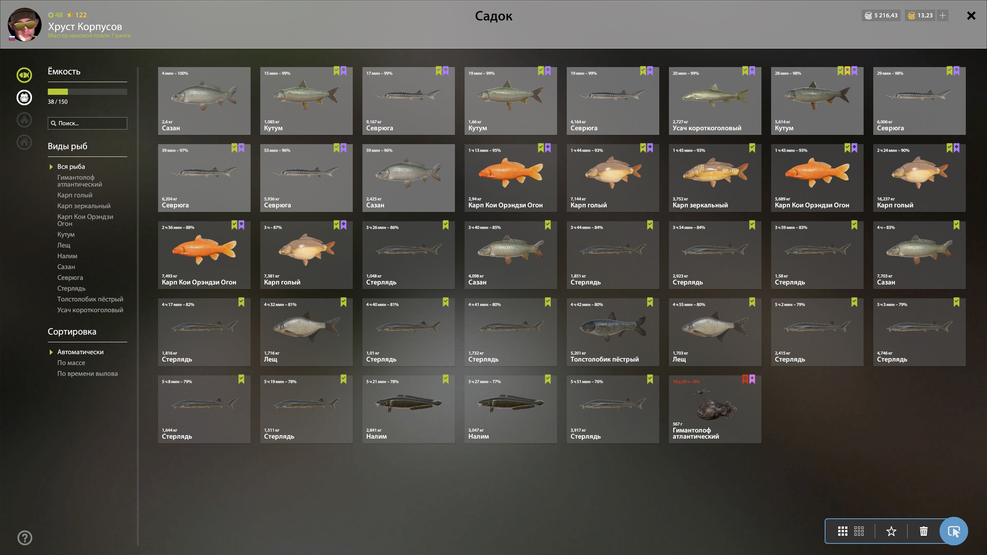Screen dimensions: 987x555
Task: Filter by Вся рыба category
Action: click(71, 166)
